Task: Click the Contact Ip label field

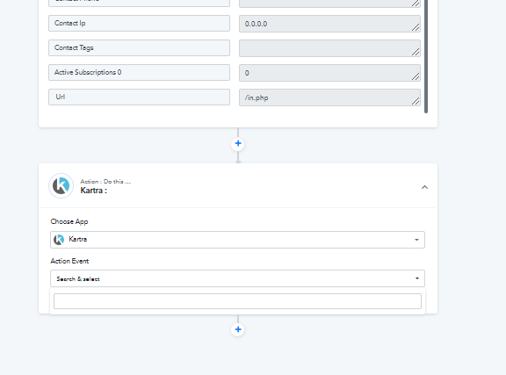Action: click(x=139, y=23)
